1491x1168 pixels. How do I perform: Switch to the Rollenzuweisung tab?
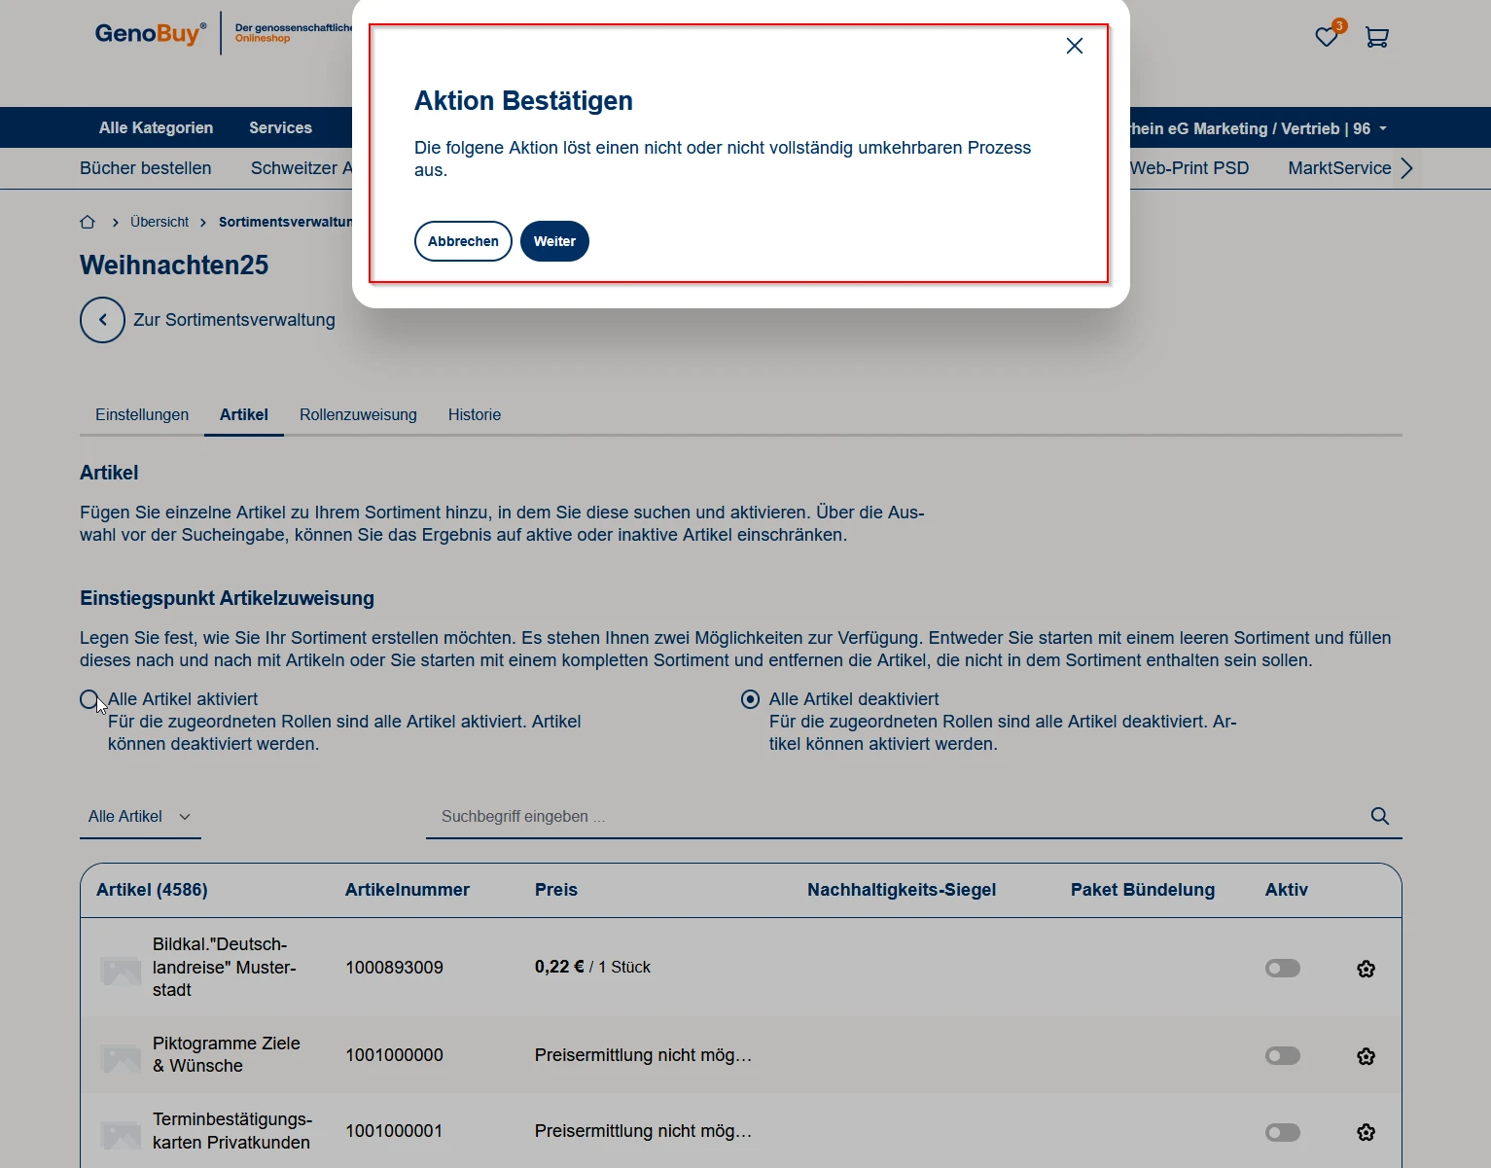(x=358, y=414)
